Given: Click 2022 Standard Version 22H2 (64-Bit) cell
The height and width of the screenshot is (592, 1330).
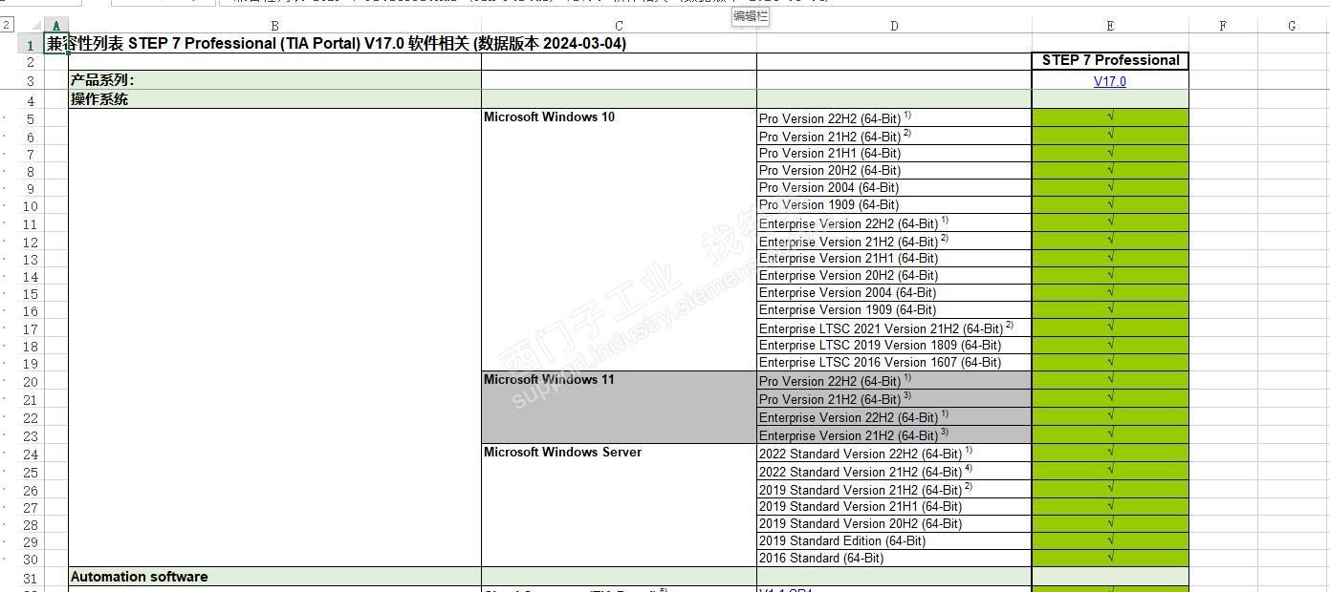Looking at the screenshot, I should [x=894, y=454].
